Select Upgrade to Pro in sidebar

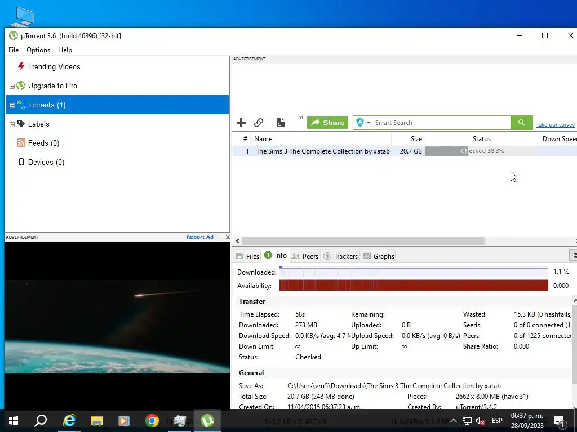pyautogui.click(x=52, y=85)
